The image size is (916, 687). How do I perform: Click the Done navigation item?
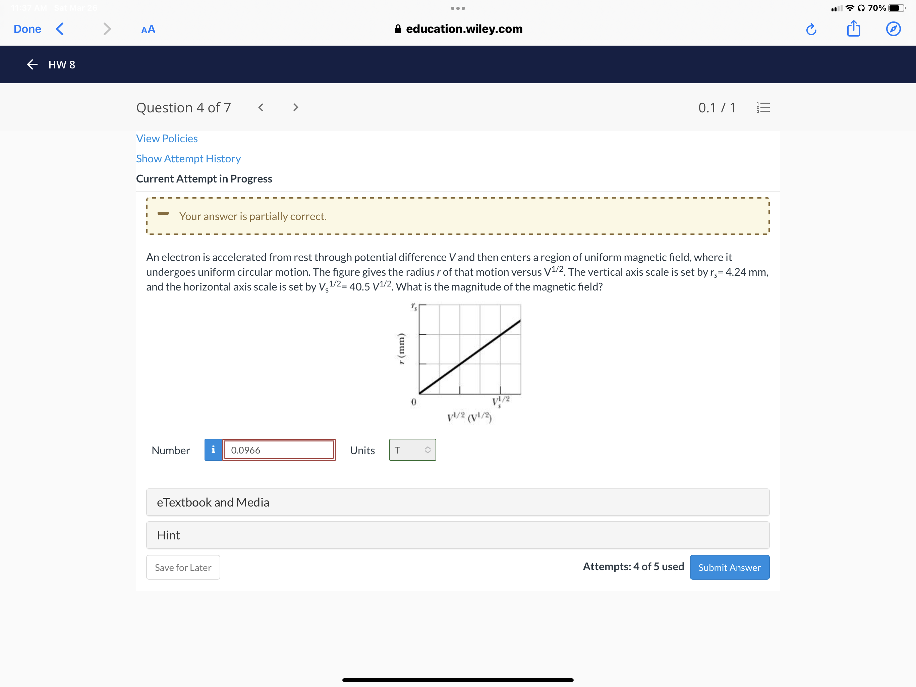pos(28,29)
